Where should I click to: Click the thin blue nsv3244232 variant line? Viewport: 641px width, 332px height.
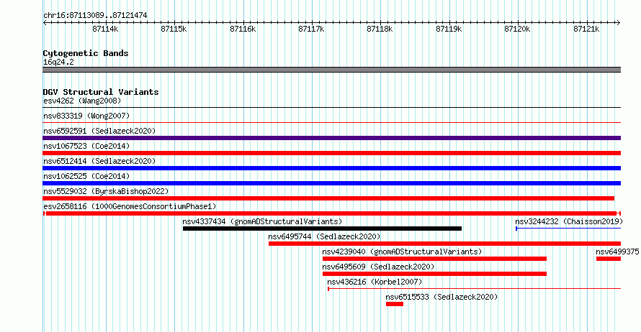pyautogui.click(x=568, y=229)
